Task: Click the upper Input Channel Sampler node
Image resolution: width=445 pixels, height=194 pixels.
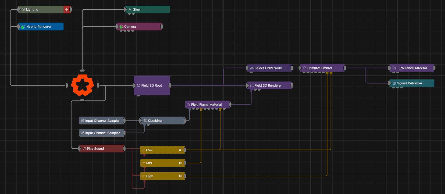Action: tap(102, 121)
